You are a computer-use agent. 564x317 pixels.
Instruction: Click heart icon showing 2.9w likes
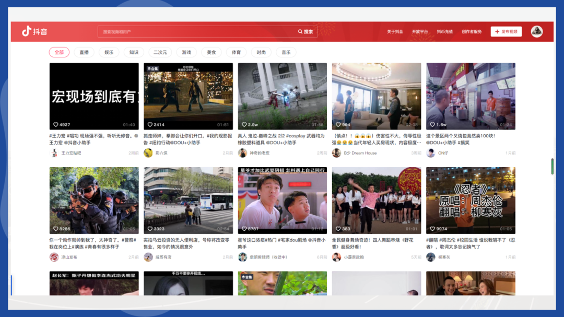pos(244,124)
